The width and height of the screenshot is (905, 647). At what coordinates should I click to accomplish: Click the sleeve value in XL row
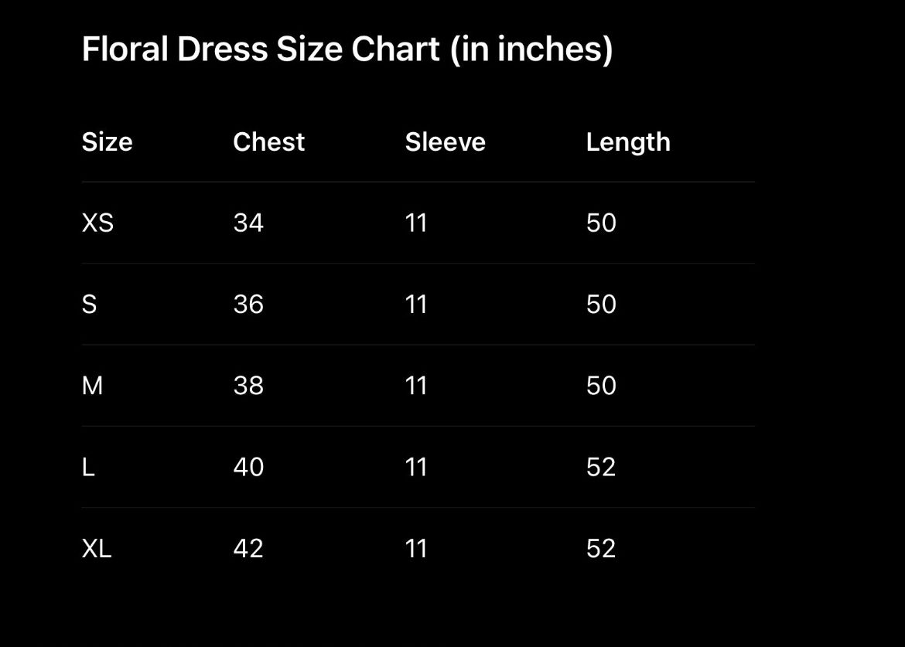click(416, 549)
